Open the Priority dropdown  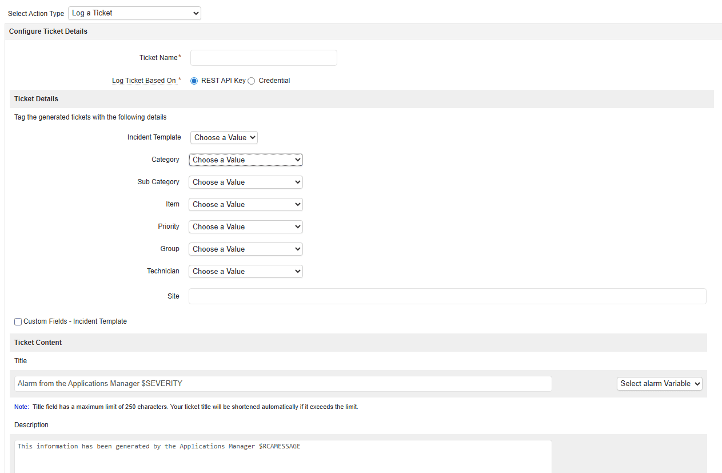coord(245,226)
